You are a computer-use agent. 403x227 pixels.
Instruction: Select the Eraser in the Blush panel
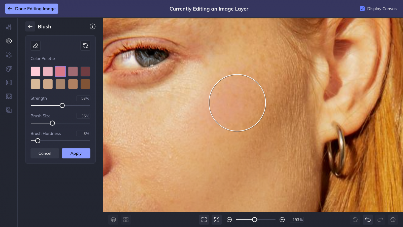pyautogui.click(x=36, y=46)
